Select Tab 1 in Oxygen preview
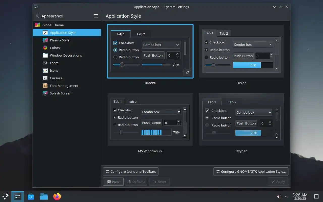 (x=212, y=102)
